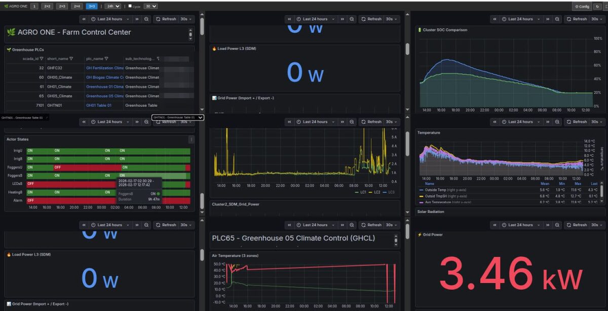This screenshot has height=311, width=608.
Task: Step time range forward above Actor States panel
Action: click(x=137, y=122)
